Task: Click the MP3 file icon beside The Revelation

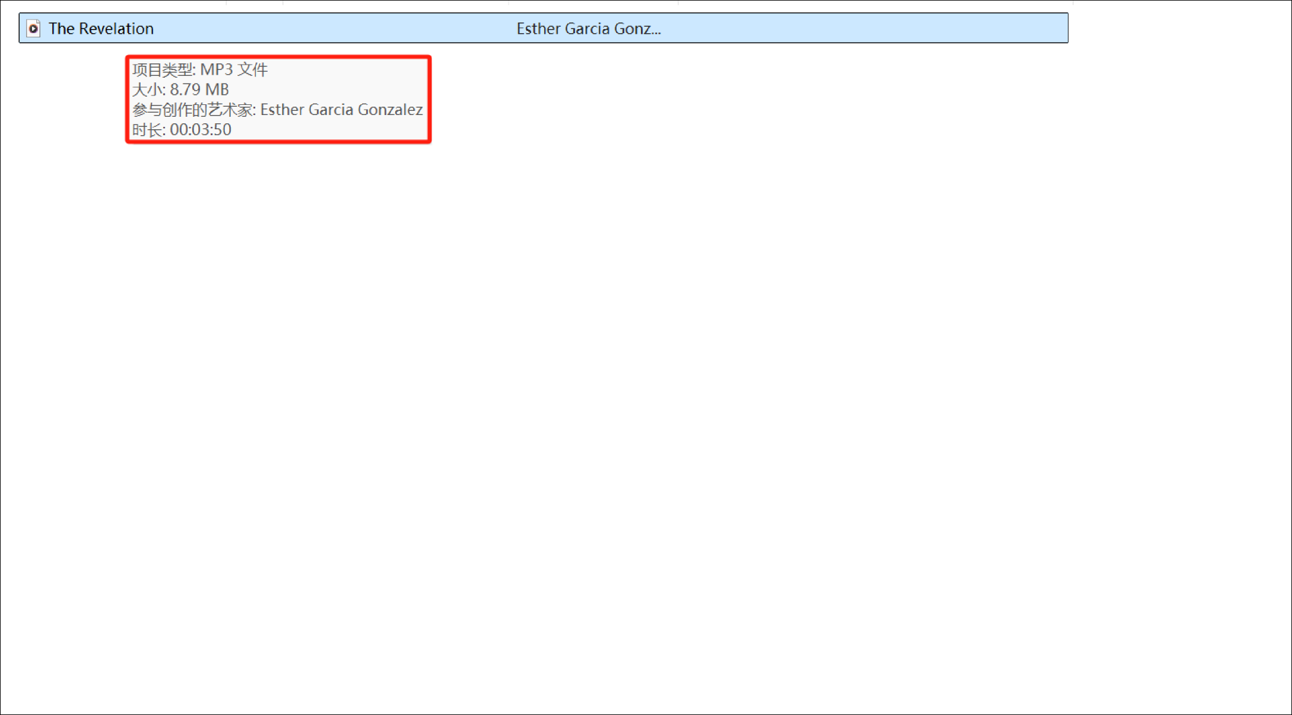Action: (x=34, y=28)
